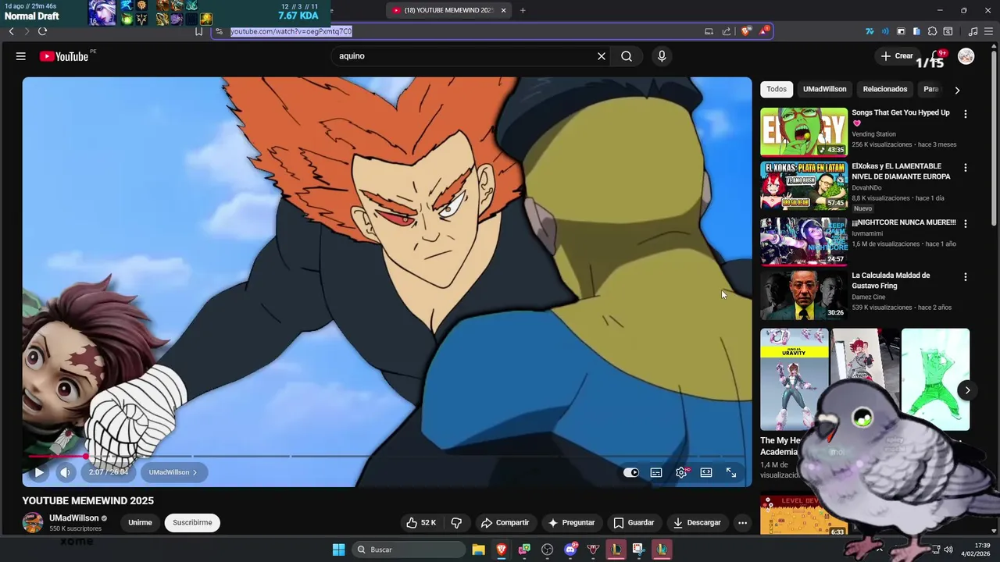
Task: Toggle the autoplay switch in the player
Action: tap(631, 472)
